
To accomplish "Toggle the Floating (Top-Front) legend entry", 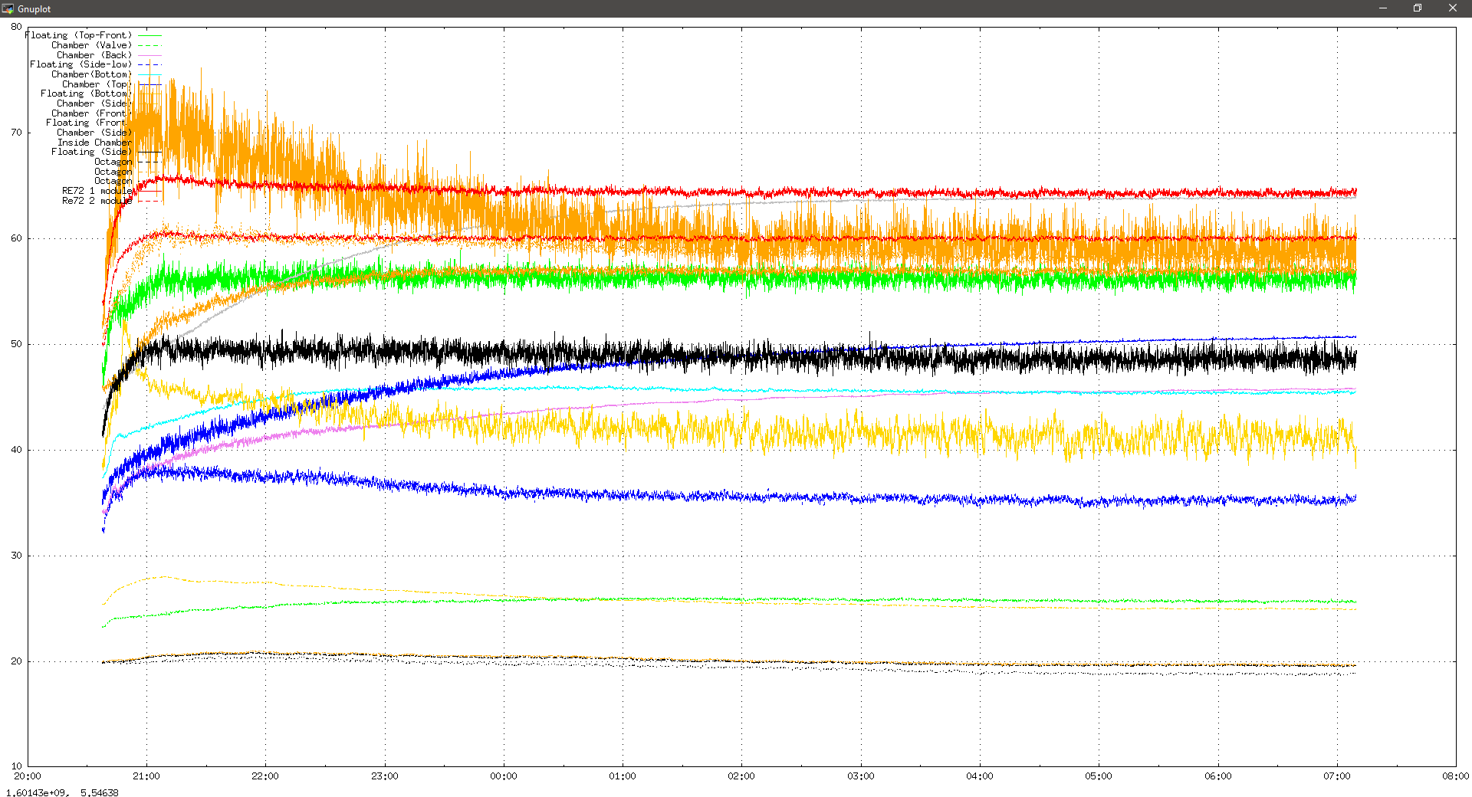I will pos(78,35).
